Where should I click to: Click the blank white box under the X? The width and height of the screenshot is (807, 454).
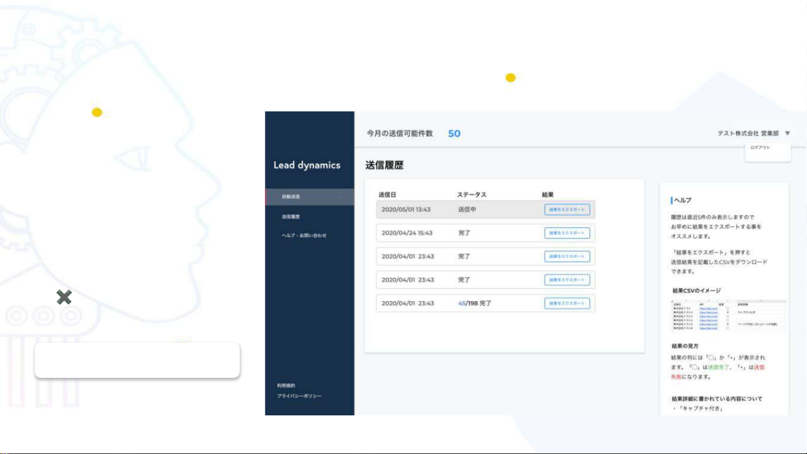pos(137,361)
